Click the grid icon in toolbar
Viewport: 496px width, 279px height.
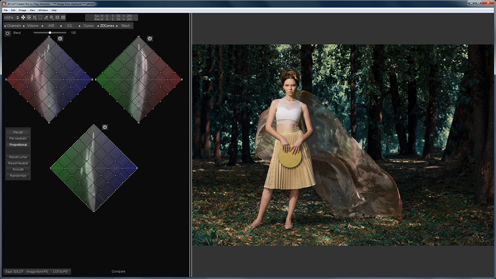click(63, 17)
